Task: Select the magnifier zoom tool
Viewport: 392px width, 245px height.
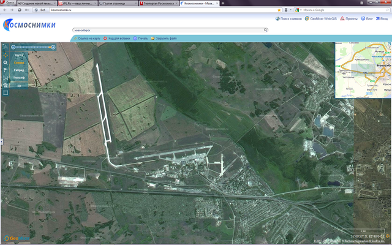Action: point(6,62)
